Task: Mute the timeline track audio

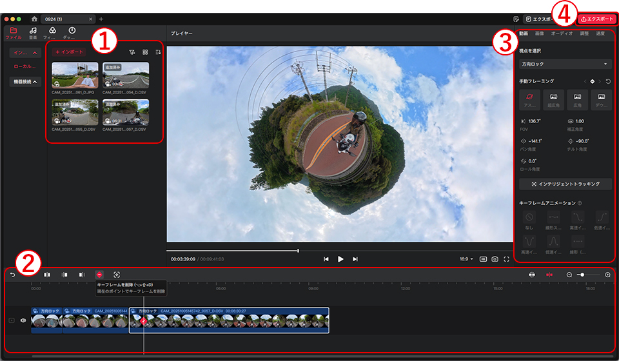Action: [x=24, y=320]
